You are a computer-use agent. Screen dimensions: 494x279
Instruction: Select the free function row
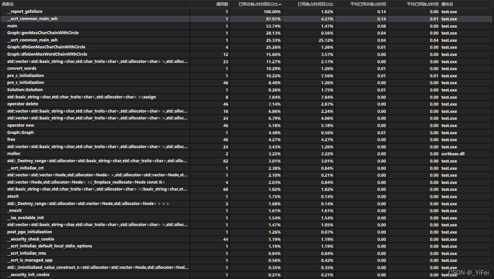[x=247, y=139]
